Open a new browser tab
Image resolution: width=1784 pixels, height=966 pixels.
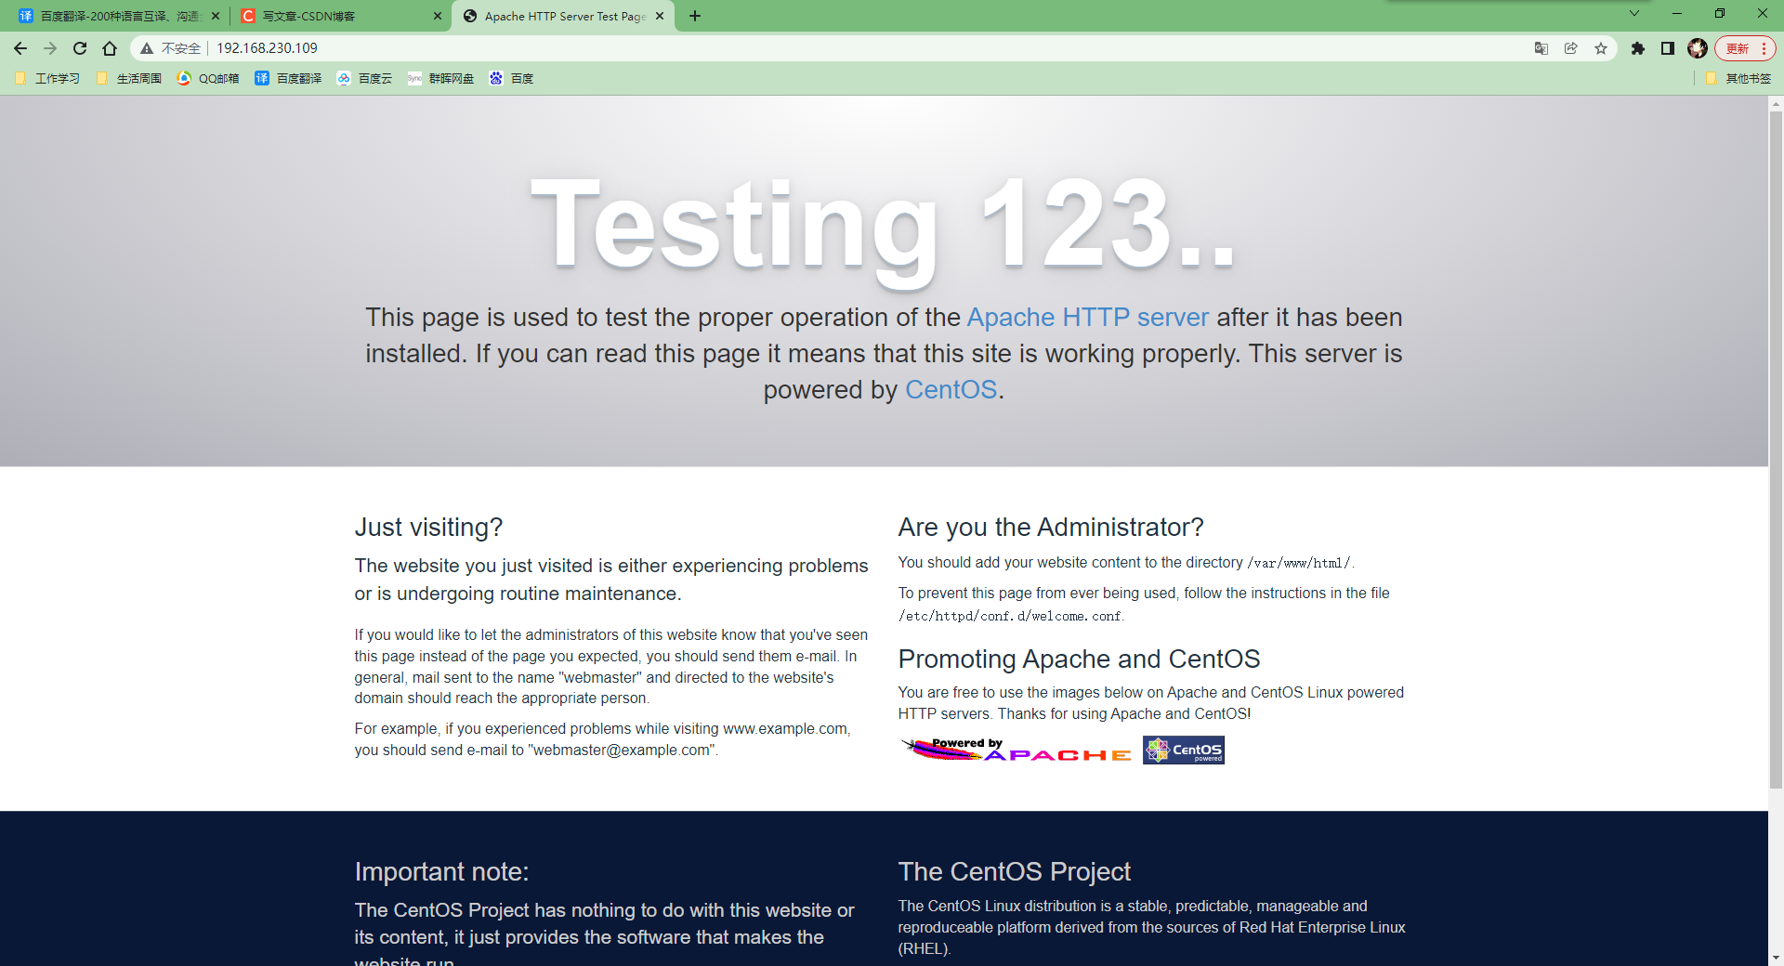click(695, 16)
